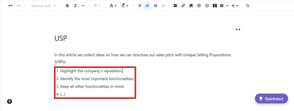Open find and replace magnifier icon

(247, 6)
